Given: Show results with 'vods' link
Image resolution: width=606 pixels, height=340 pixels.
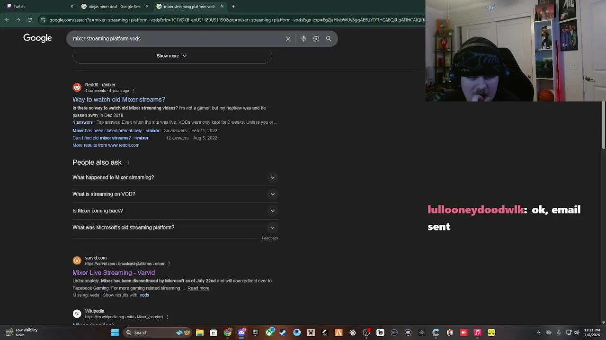Looking at the screenshot, I should tap(144, 295).
